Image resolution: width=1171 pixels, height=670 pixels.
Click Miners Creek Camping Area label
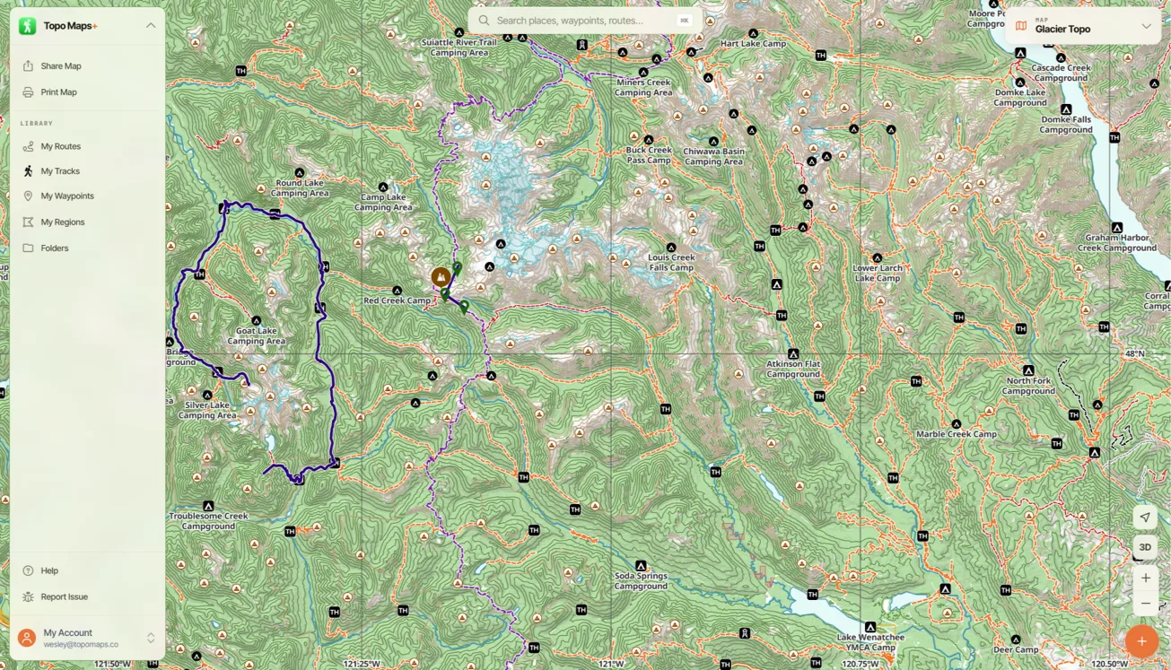pyautogui.click(x=644, y=87)
